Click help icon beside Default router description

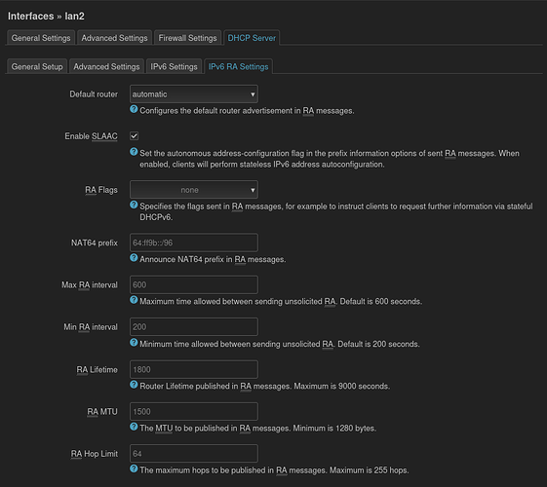tap(134, 109)
